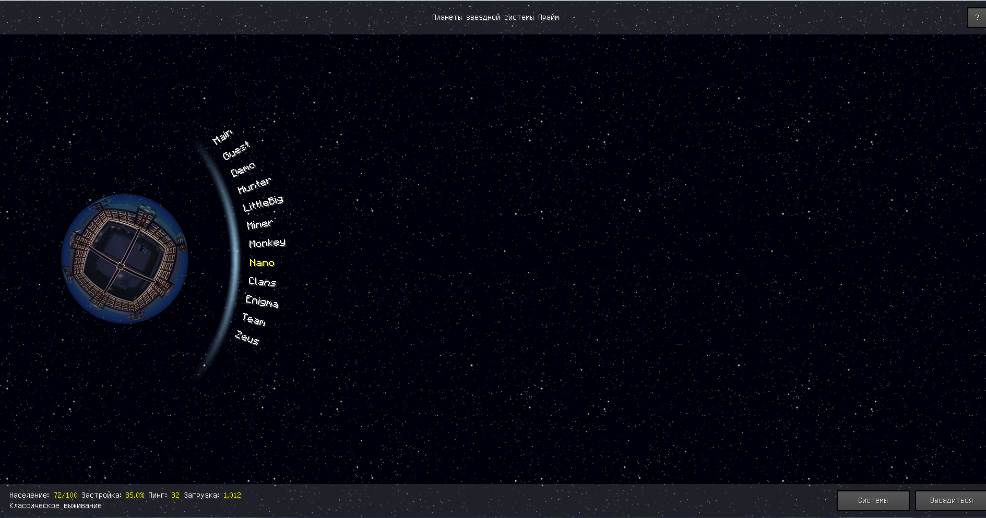Select the Enigma planet
This screenshot has width=986, height=518.
tap(262, 302)
